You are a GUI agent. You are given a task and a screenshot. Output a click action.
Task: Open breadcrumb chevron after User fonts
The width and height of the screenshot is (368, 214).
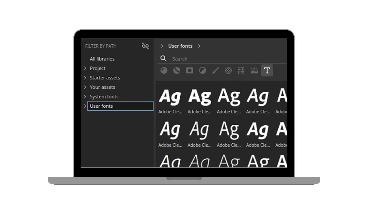[x=199, y=46]
